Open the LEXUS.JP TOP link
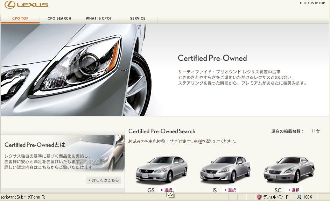Viewport: 330px width, 201px height. 313,3
